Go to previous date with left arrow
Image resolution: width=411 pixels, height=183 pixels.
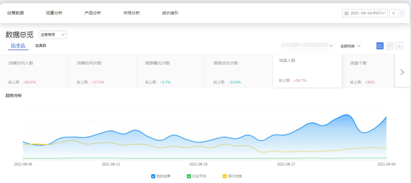click(393, 13)
